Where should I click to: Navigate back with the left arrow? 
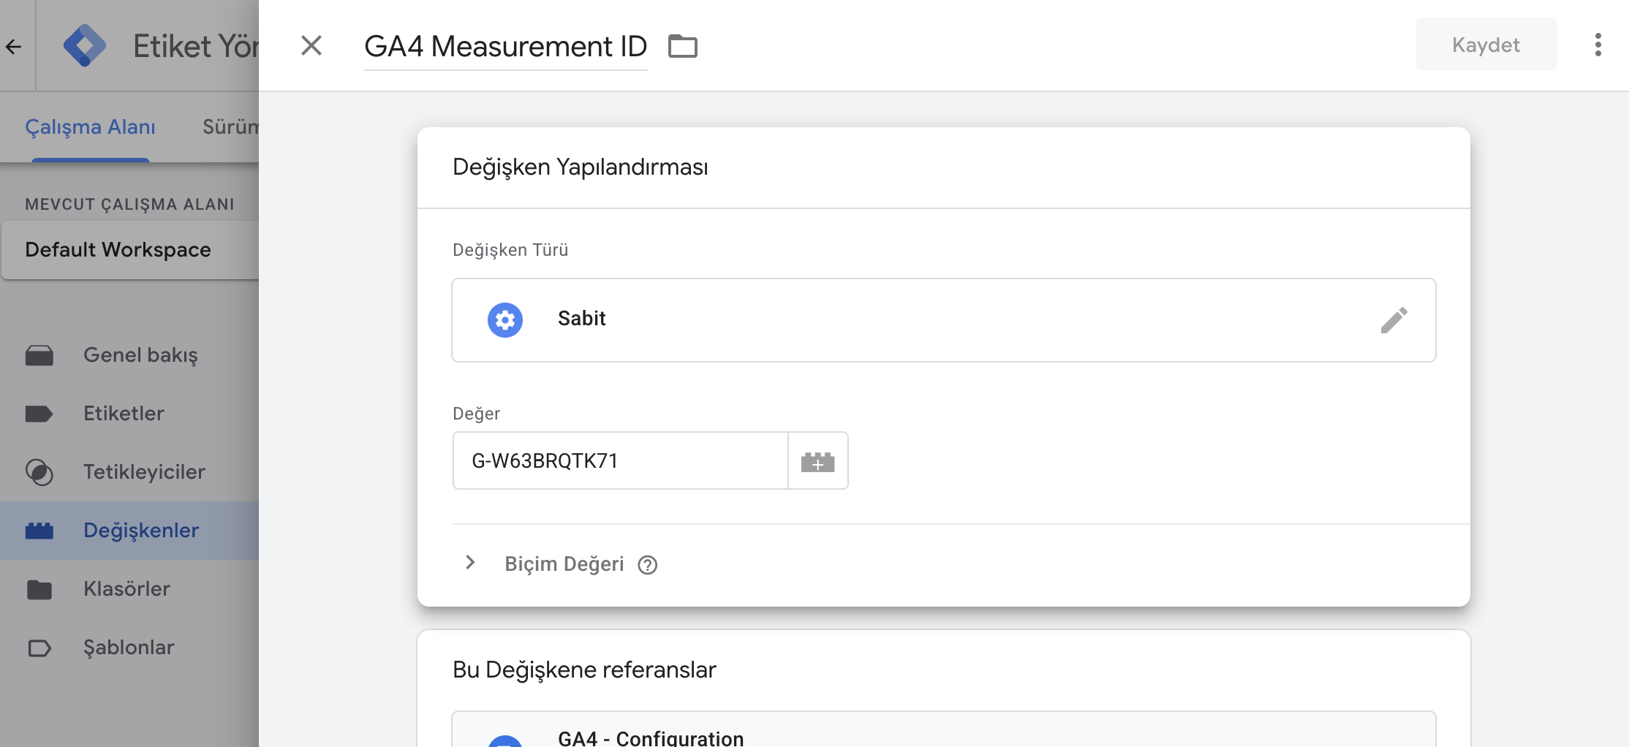coord(13,45)
